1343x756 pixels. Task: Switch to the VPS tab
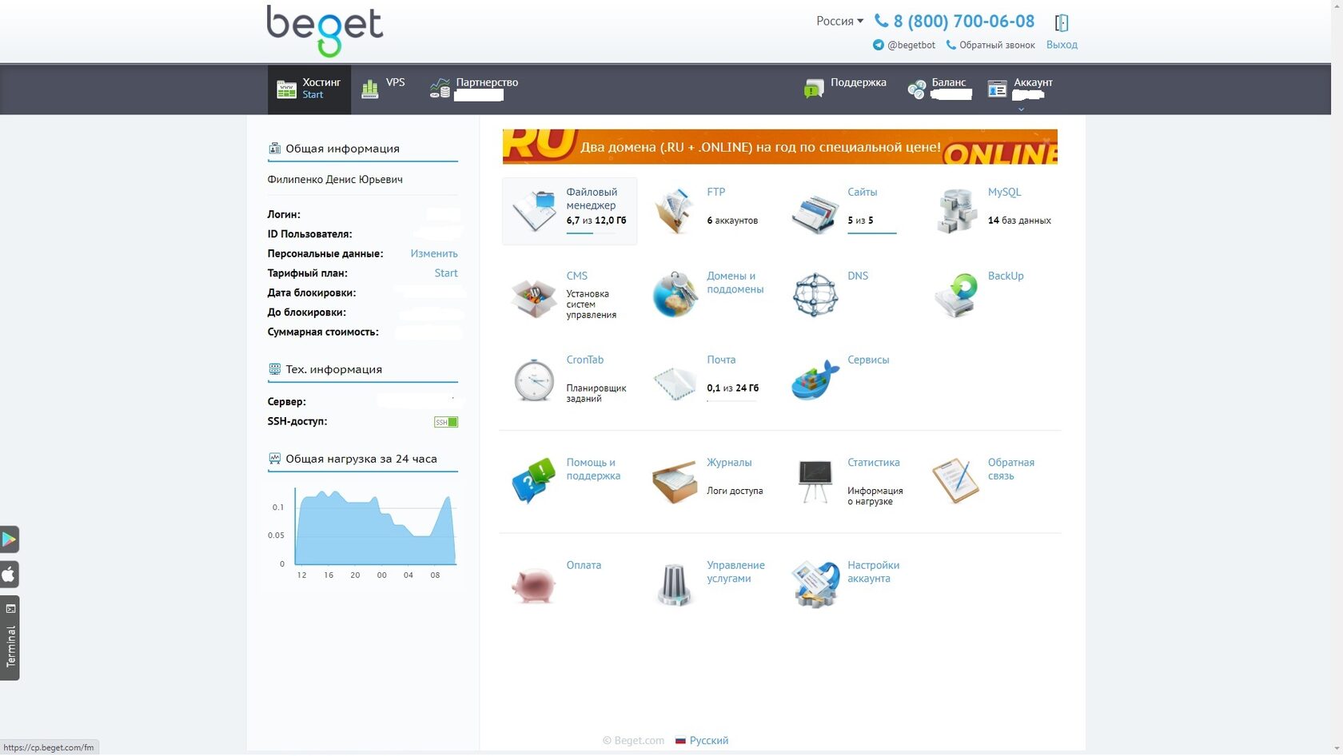pos(384,89)
